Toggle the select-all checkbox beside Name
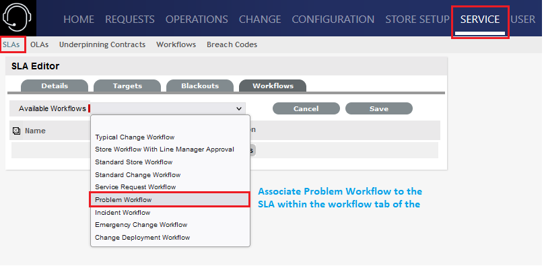 click(16, 131)
